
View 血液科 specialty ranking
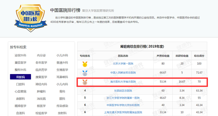pos(20,113)
